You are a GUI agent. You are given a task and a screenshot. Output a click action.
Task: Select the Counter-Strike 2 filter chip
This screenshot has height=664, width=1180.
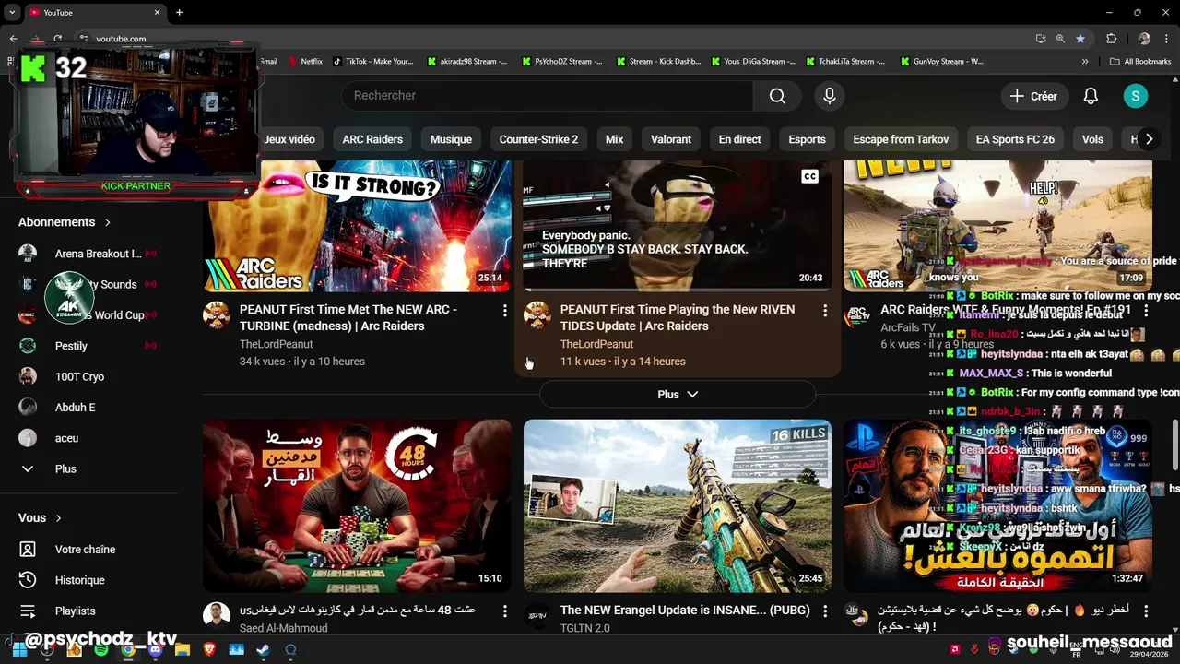pyautogui.click(x=538, y=139)
